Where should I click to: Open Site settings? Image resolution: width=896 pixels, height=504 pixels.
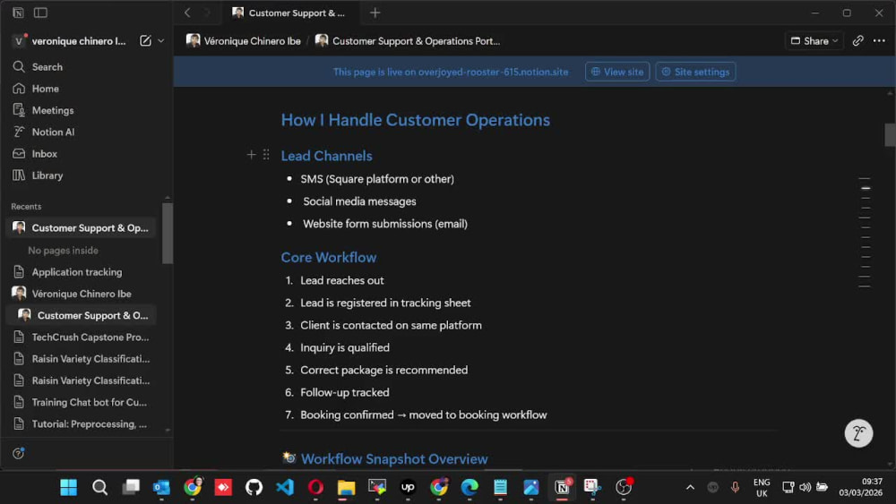pos(695,72)
